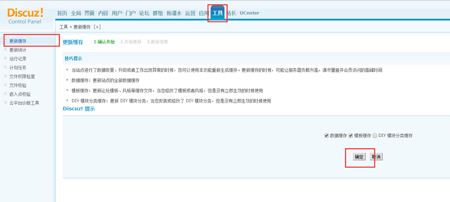Go to 计划任务 in the sidebar

(18, 68)
